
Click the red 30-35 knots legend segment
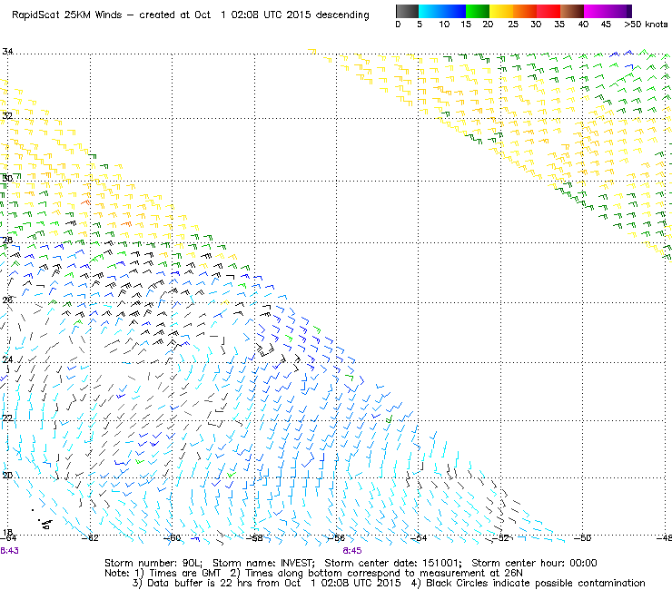tap(548, 11)
